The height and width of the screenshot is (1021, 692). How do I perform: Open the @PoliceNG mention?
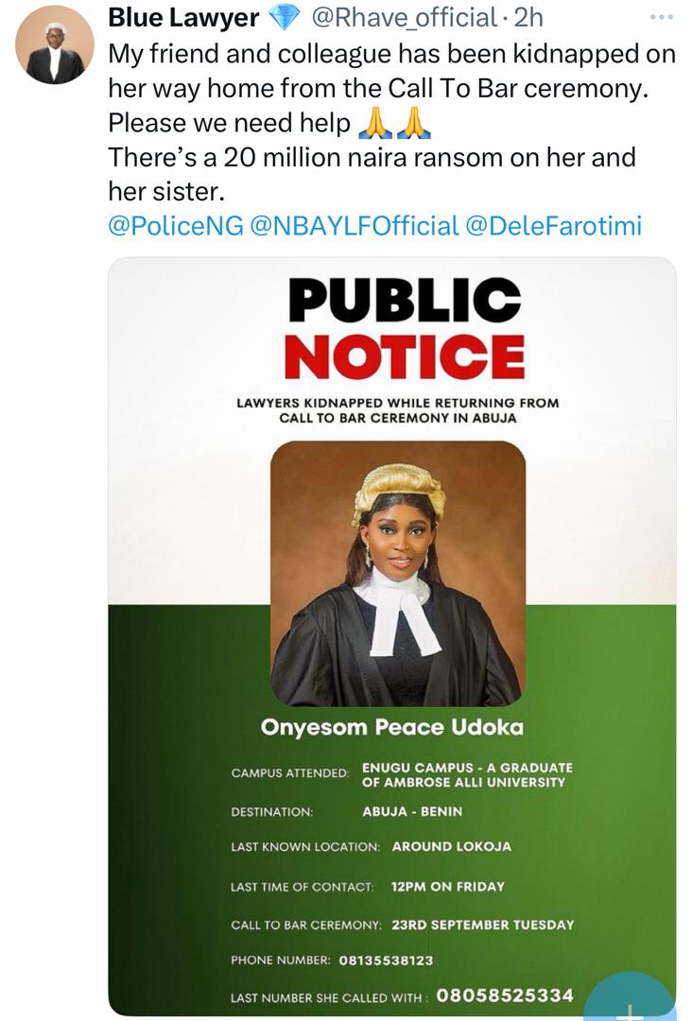click(x=175, y=226)
